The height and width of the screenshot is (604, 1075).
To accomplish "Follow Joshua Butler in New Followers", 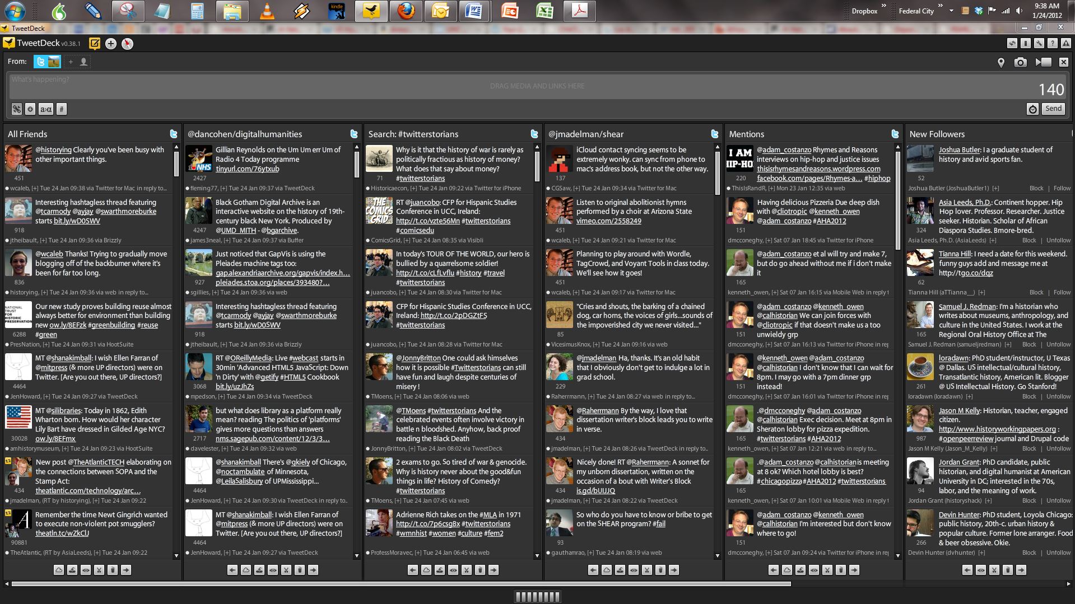I will [1062, 189].
